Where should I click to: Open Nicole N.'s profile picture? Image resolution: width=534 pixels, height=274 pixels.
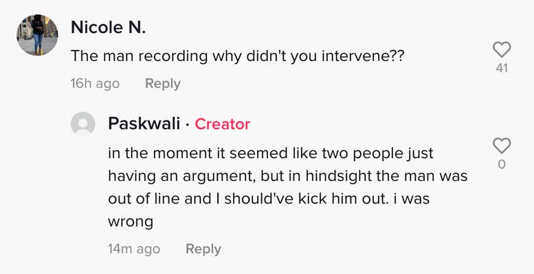pos(37,35)
